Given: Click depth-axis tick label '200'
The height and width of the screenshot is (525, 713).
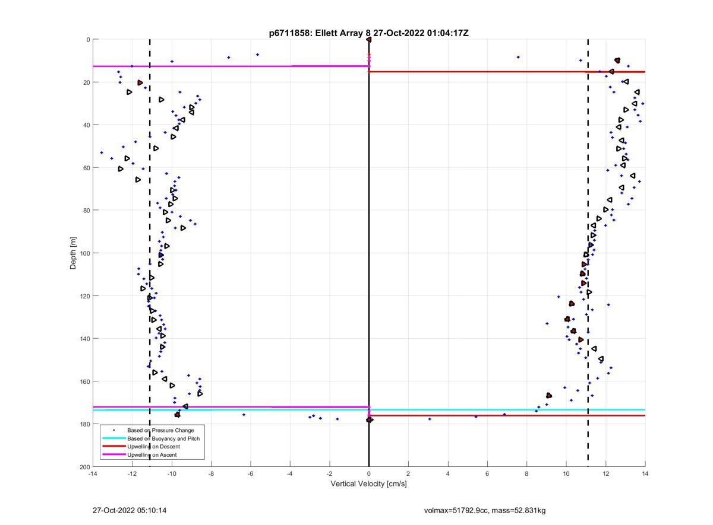Looking at the screenshot, I should pos(84,467).
